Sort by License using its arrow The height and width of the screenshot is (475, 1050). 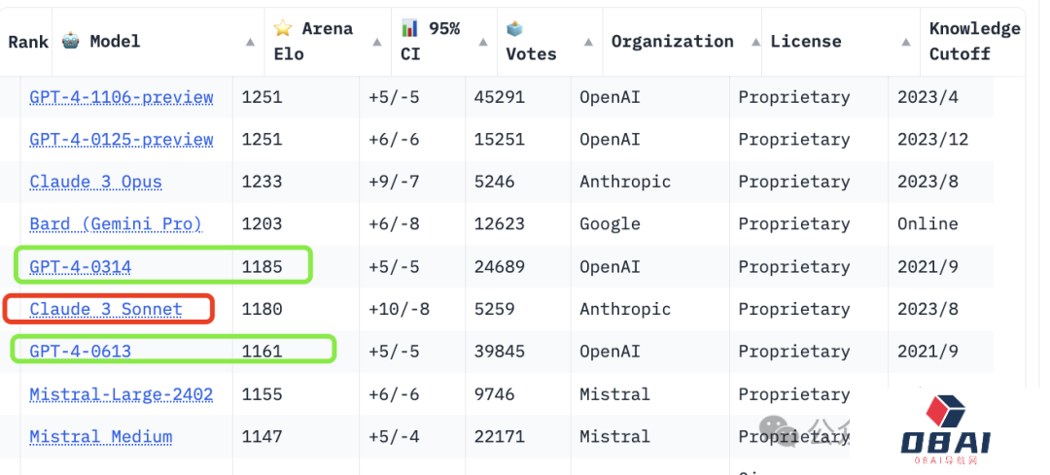click(906, 42)
